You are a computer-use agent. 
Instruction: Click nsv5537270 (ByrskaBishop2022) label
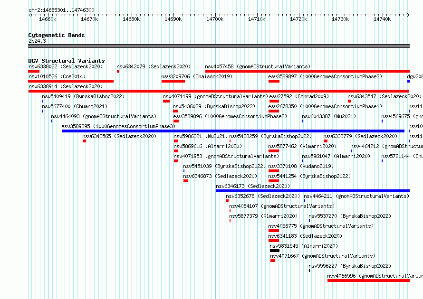click(350, 216)
